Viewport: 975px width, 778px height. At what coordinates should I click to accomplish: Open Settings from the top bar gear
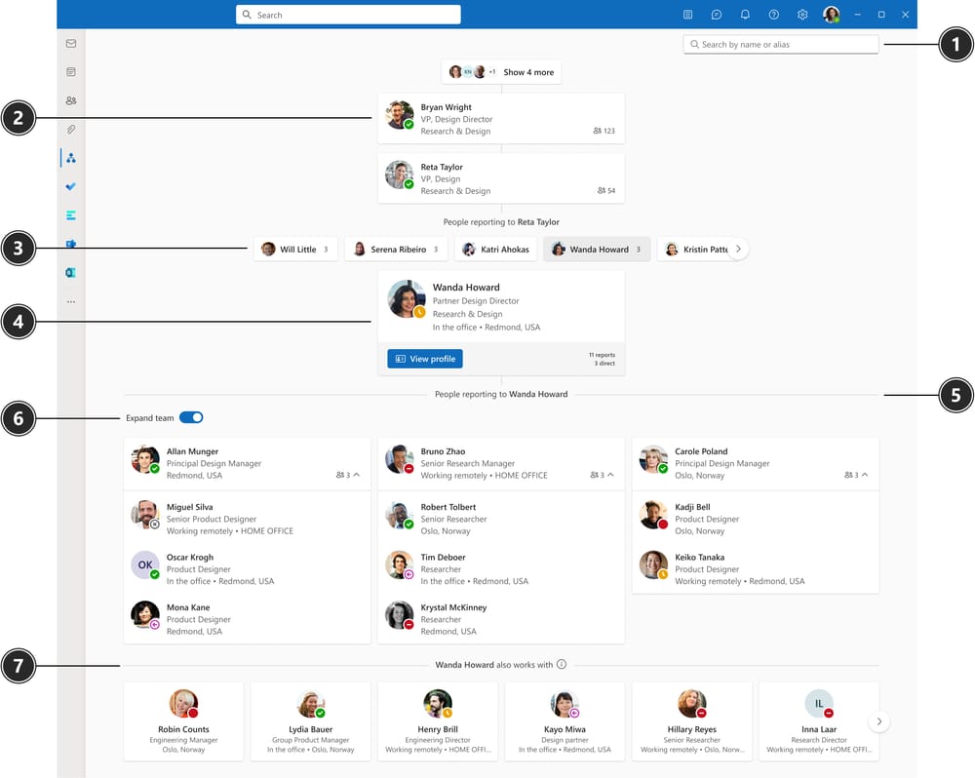[x=801, y=14]
